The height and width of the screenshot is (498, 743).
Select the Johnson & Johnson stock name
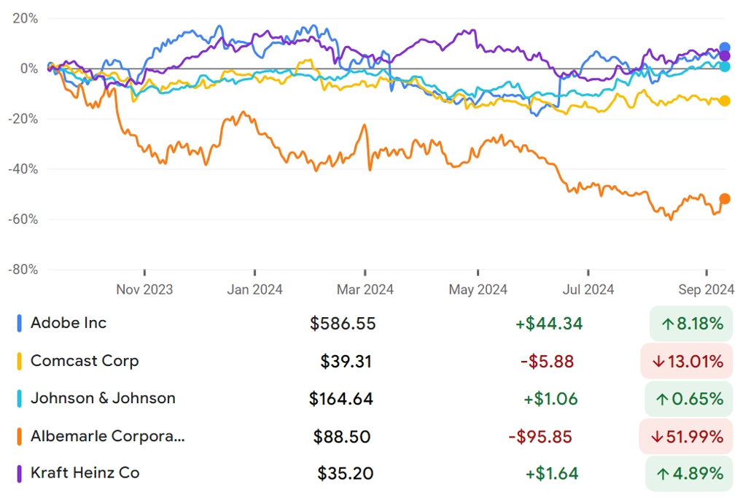click(x=103, y=398)
